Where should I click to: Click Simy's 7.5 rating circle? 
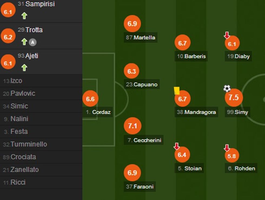[234, 97]
